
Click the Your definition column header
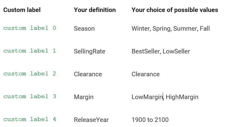click(x=95, y=10)
